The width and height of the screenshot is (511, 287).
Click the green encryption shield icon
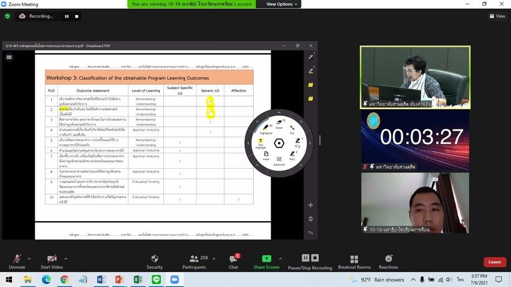coord(7,16)
